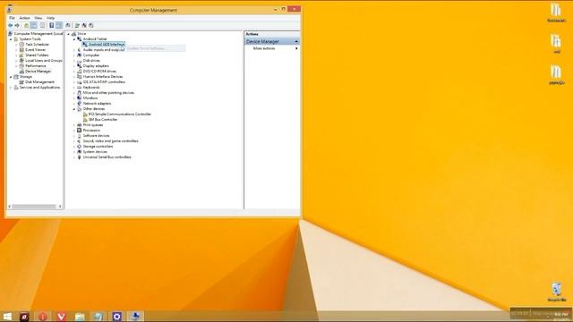The image size is (573, 322).
Task: Collapse the Storage node in left tree
Action: (11, 77)
